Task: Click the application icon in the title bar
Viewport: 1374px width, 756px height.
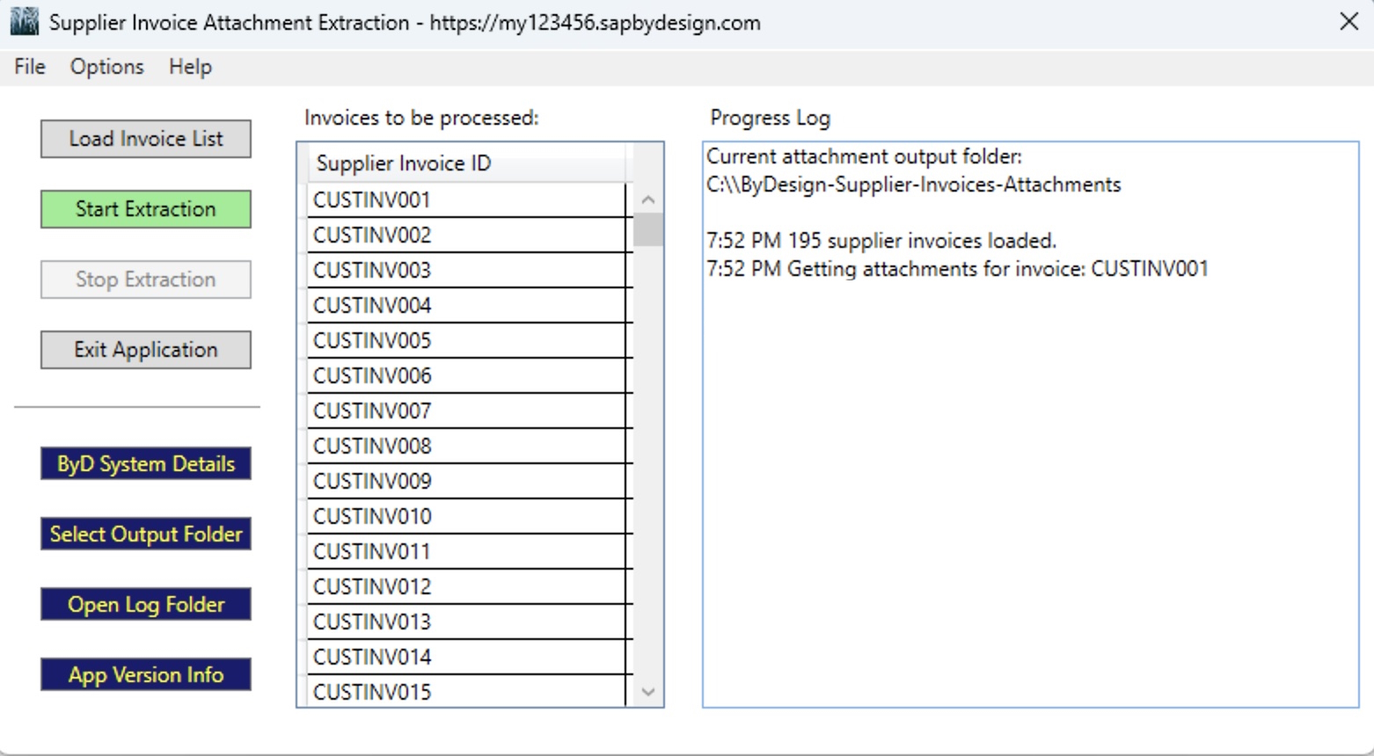Action: click(23, 21)
